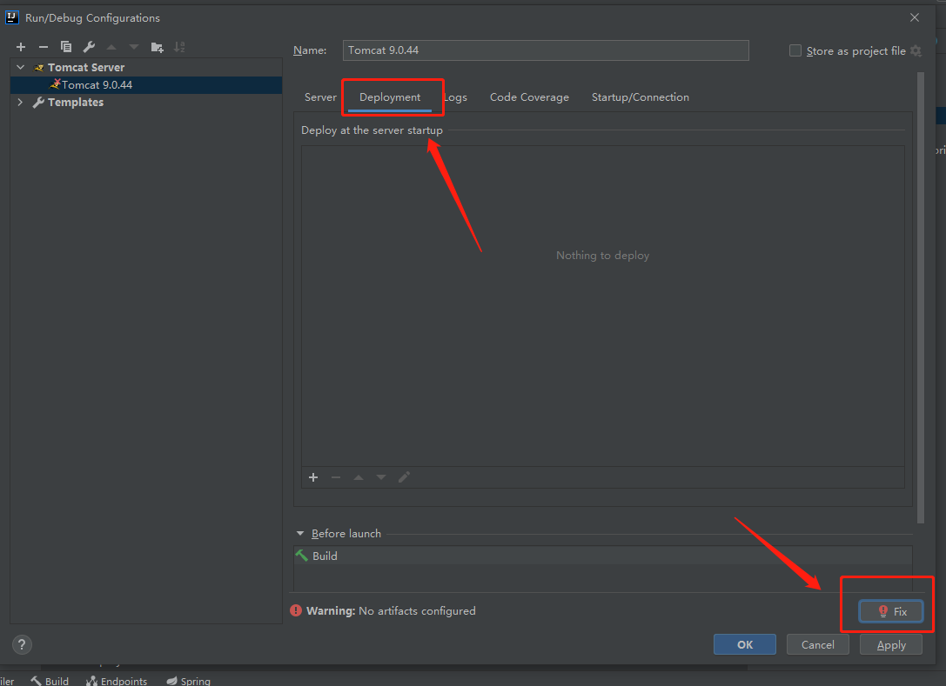
Task: Close the Run/Debug Configurations dialog
Action: [x=915, y=17]
